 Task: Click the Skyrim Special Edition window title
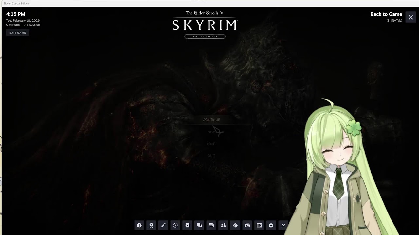click(x=16, y=3)
